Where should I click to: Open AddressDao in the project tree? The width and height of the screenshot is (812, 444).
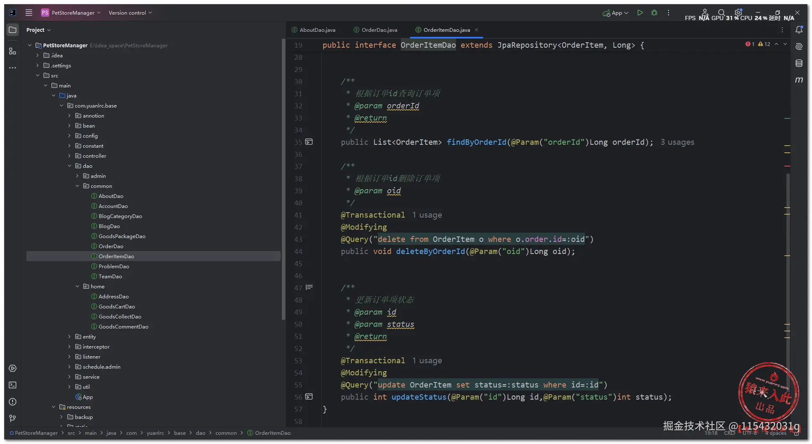[113, 296]
